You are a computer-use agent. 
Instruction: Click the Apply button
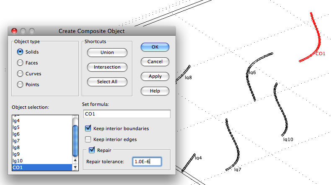[155, 77]
